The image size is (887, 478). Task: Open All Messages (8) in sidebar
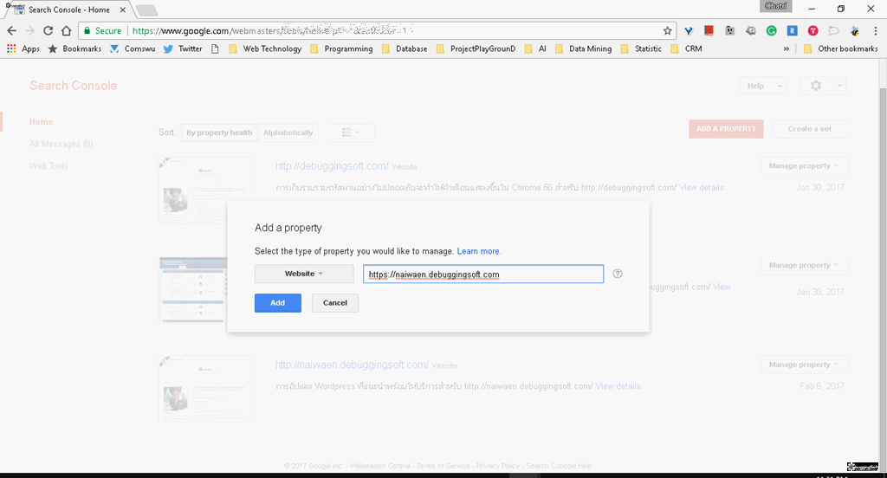click(x=62, y=144)
